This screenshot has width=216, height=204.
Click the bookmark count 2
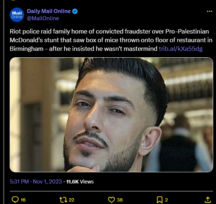click(x=166, y=199)
